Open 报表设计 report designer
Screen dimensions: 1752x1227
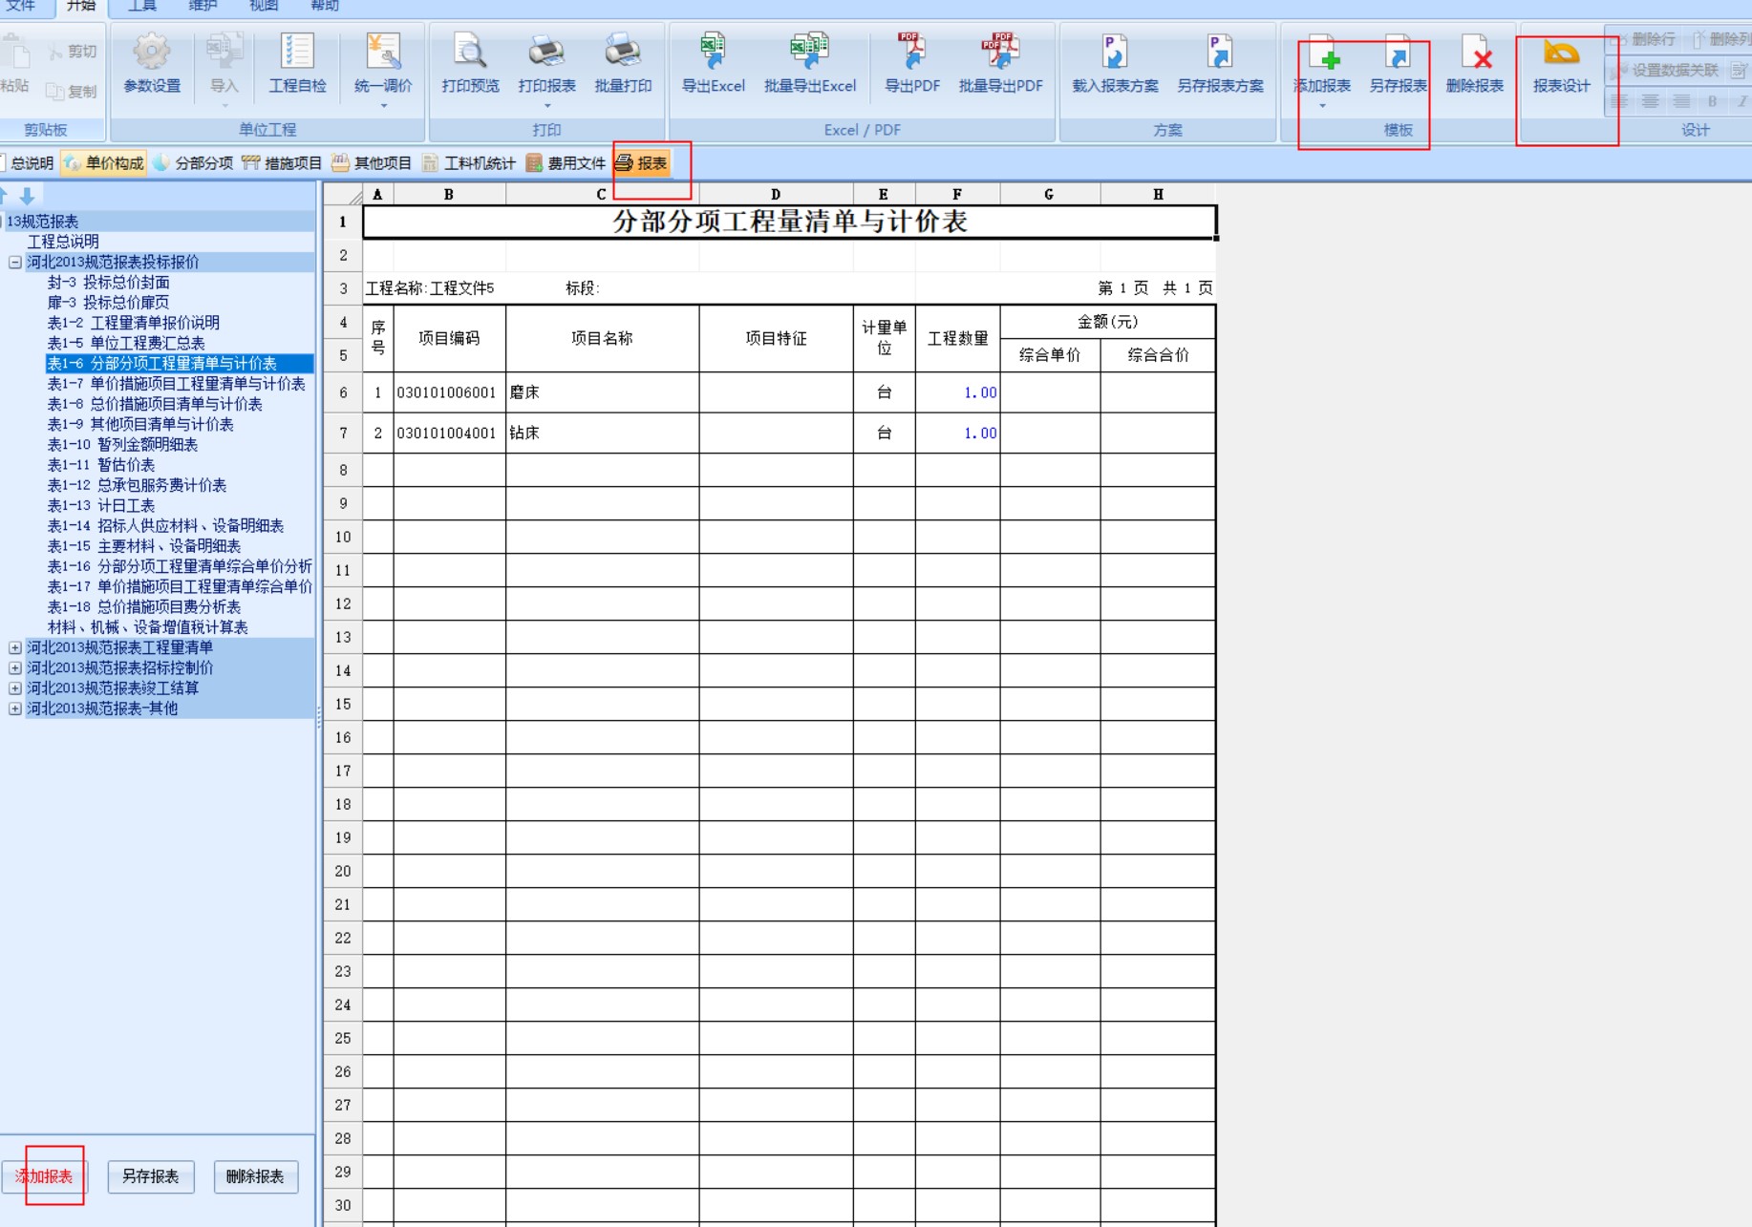point(1562,65)
